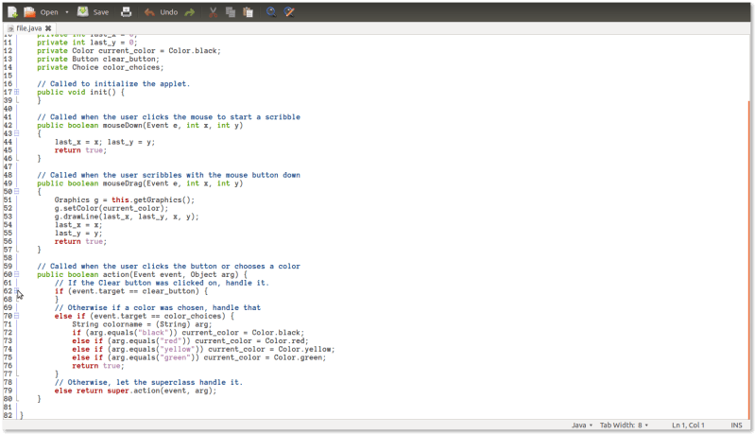Click 'g.drawLine(last_x, last_y, x, y);' line

point(127,217)
